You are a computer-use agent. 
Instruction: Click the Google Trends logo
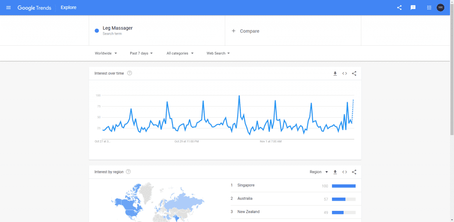coord(35,8)
